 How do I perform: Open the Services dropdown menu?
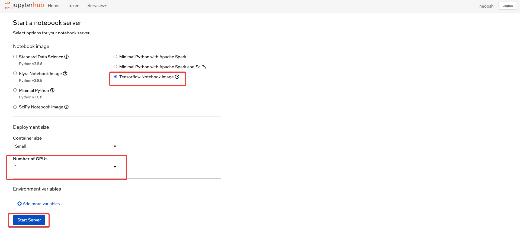point(97,6)
